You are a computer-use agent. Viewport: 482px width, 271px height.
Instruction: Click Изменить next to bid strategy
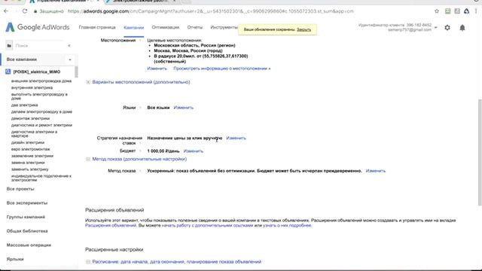(236, 138)
